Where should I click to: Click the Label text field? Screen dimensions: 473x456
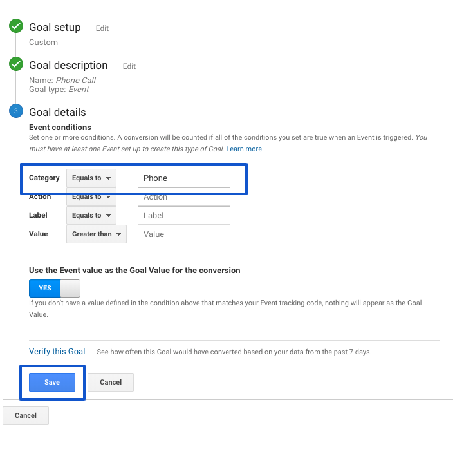pyautogui.click(x=184, y=216)
